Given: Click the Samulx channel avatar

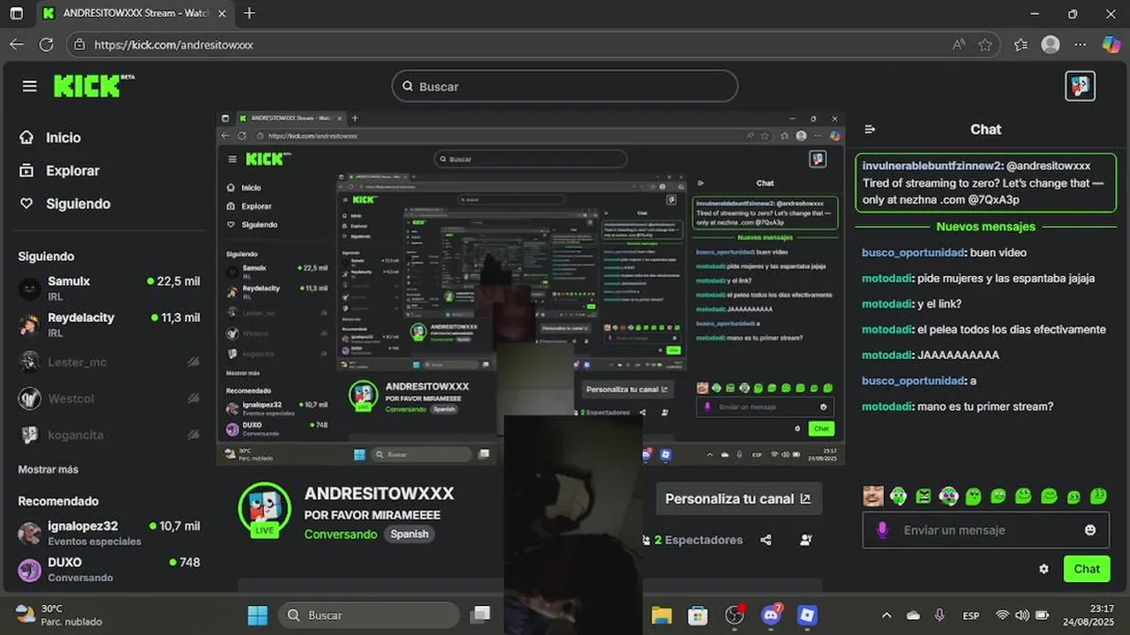Looking at the screenshot, I should 30,288.
